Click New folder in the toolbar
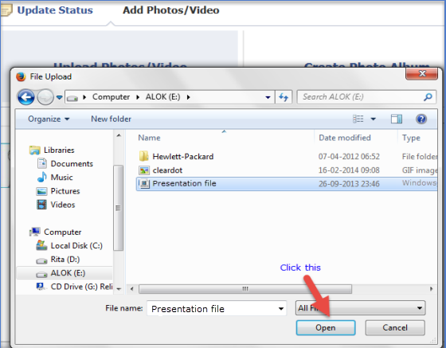Image resolution: width=446 pixels, height=348 pixels. pyautogui.click(x=111, y=119)
